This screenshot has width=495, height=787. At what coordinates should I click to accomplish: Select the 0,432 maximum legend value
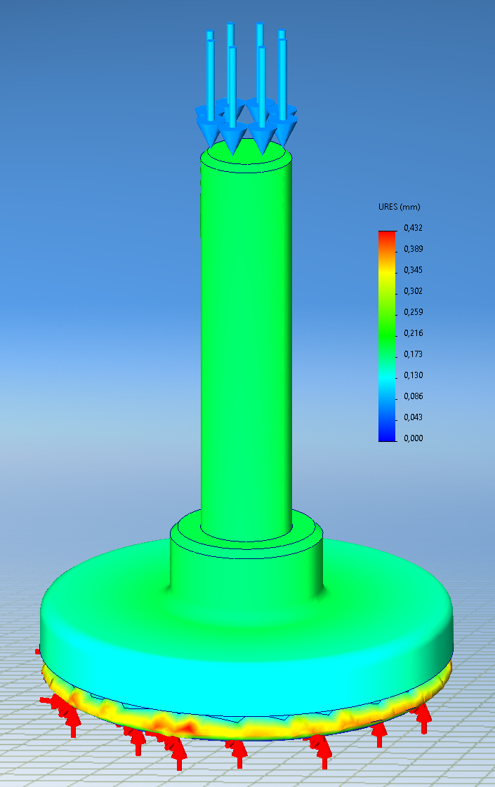click(x=413, y=228)
